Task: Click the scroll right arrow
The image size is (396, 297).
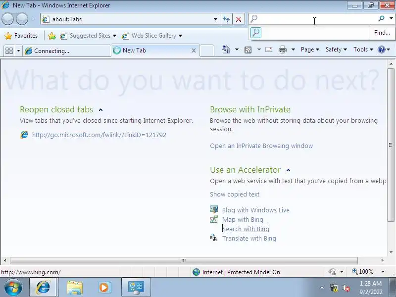Action: pos(382,260)
